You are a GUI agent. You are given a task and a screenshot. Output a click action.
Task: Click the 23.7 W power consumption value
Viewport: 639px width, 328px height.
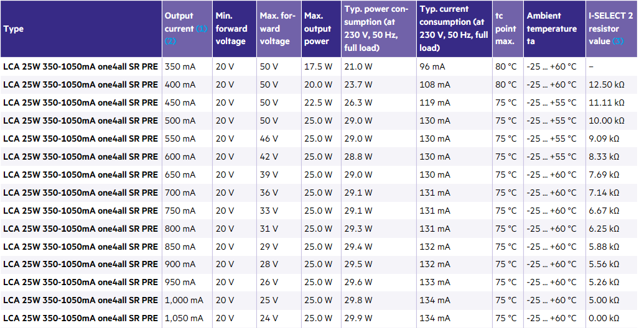pos(358,84)
